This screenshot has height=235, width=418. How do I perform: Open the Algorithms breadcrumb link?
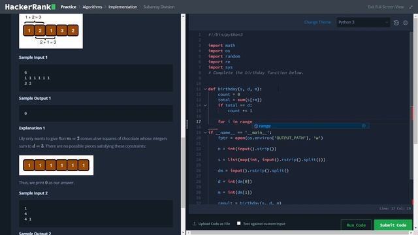[x=92, y=7]
